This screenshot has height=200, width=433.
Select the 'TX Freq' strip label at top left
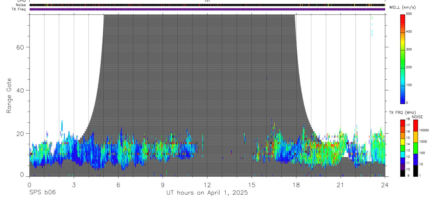pyautogui.click(x=19, y=9)
